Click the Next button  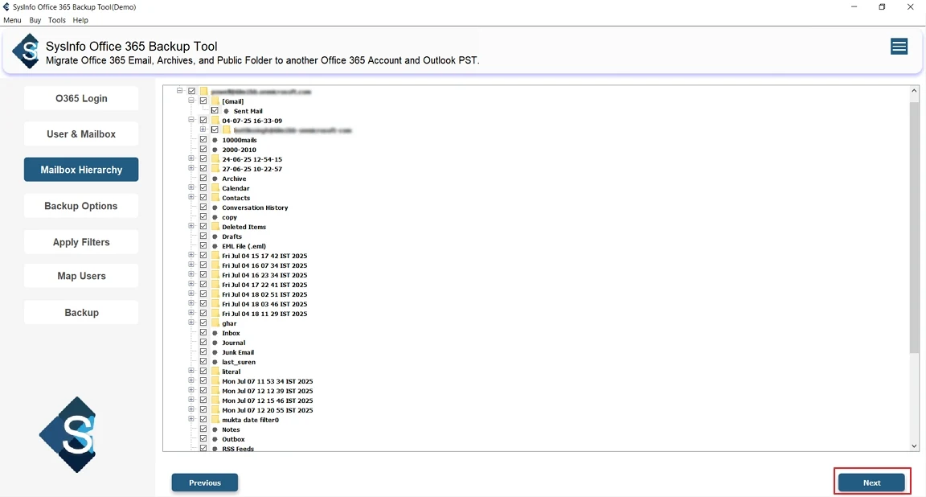pos(871,483)
